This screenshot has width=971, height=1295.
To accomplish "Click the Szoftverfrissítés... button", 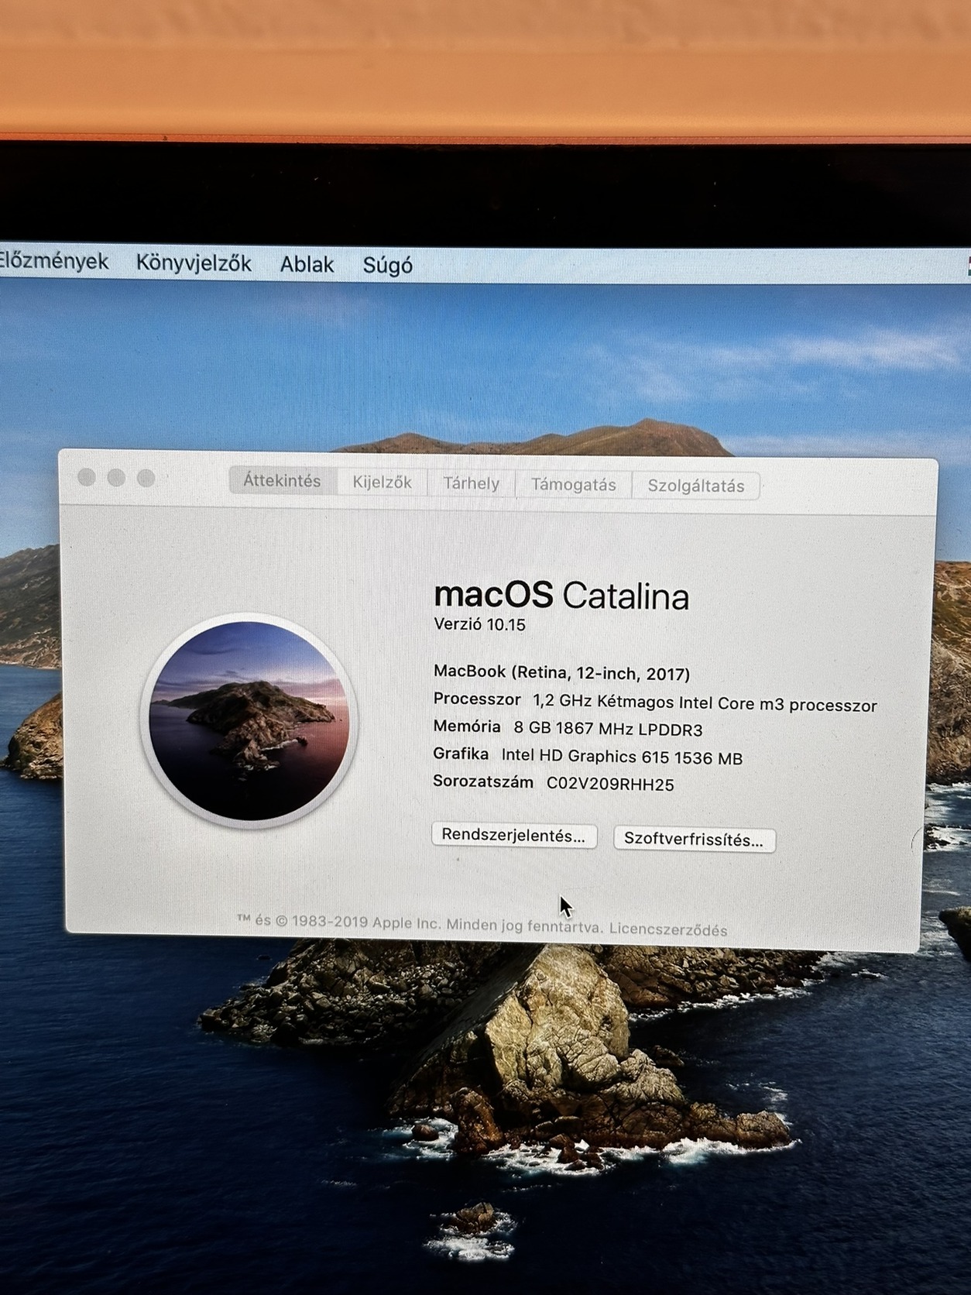I will click(694, 840).
